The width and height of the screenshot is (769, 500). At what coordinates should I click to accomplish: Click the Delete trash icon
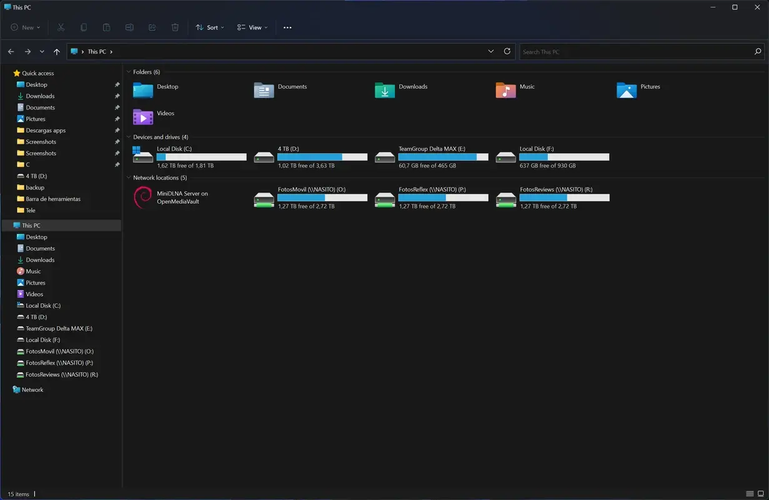coord(175,27)
